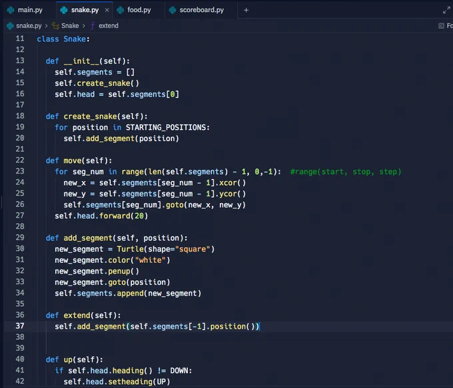Click 'def add_segment(self, position):' definition
The height and width of the screenshot is (388, 453).
(117, 238)
